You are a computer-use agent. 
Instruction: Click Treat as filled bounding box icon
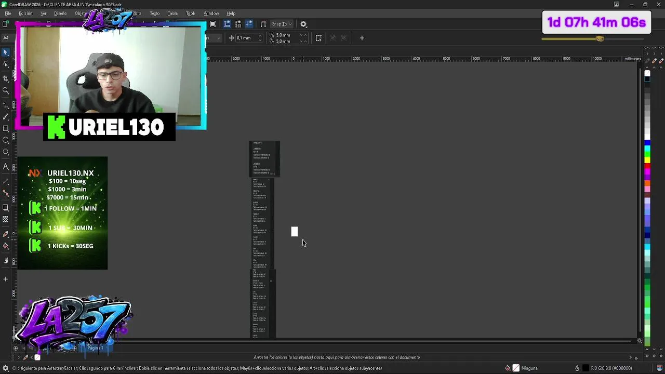(x=318, y=38)
